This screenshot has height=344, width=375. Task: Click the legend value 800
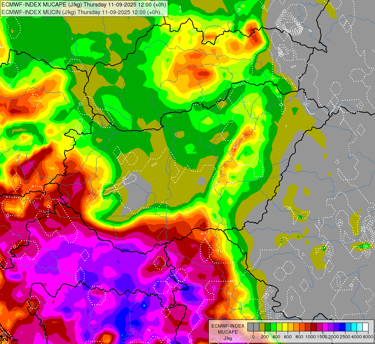point(300,337)
